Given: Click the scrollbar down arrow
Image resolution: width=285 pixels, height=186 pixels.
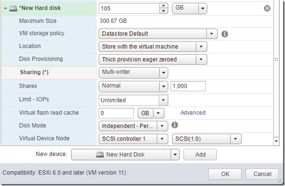Looking at the screenshot, I should pyautogui.click(x=276, y=141).
